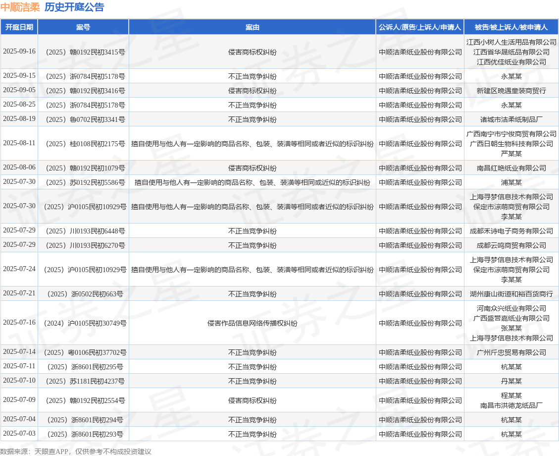Click defendant cell listing 江西小树人生活用品有限公司
559x456 pixels.
pyautogui.click(x=511, y=52)
